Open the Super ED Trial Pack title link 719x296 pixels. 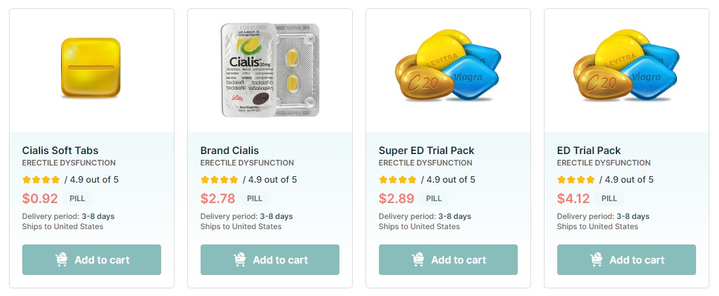click(427, 150)
